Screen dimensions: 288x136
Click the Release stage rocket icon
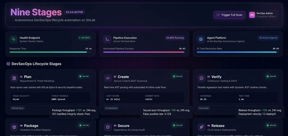tap(202, 127)
